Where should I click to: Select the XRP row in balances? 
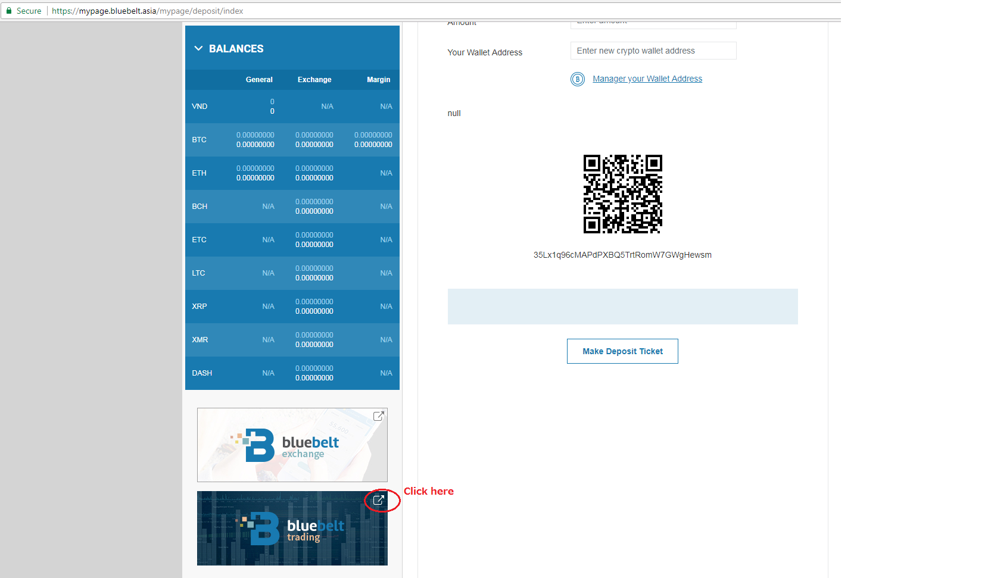pos(292,307)
